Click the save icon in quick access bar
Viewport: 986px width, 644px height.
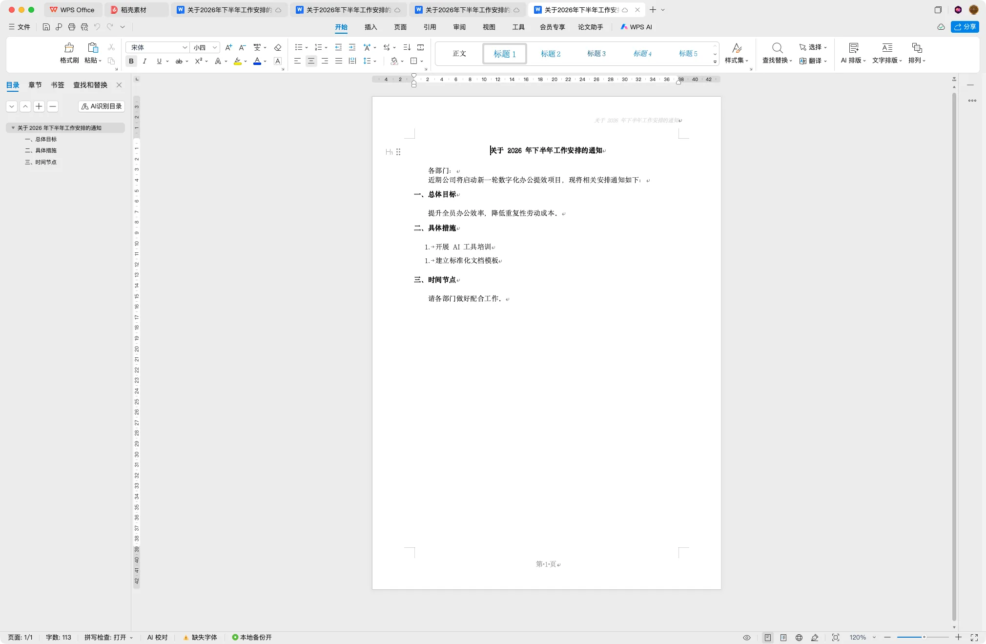pos(46,27)
